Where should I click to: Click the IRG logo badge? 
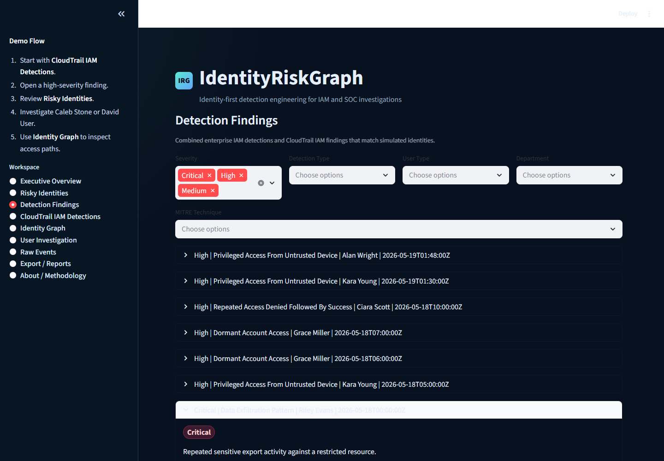184,81
